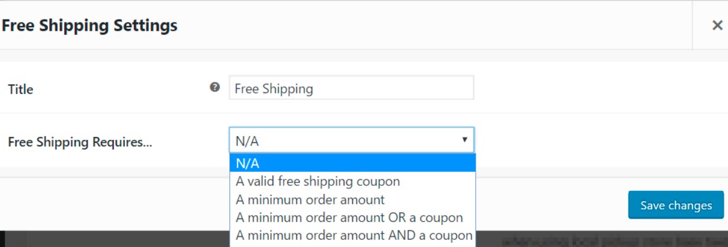Click the gray strip beneath the dialog header

(x=355, y=55)
